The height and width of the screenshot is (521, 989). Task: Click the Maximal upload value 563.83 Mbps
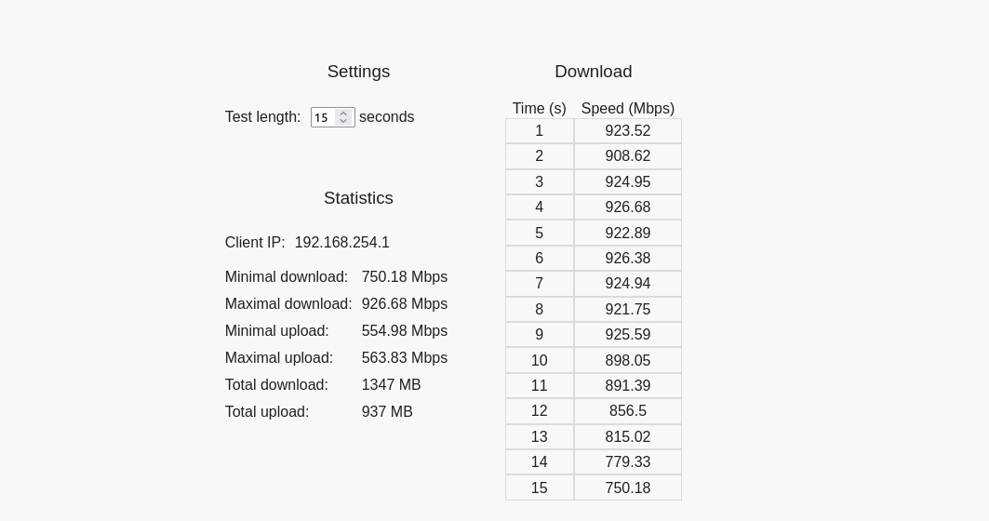[x=405, y=357]
